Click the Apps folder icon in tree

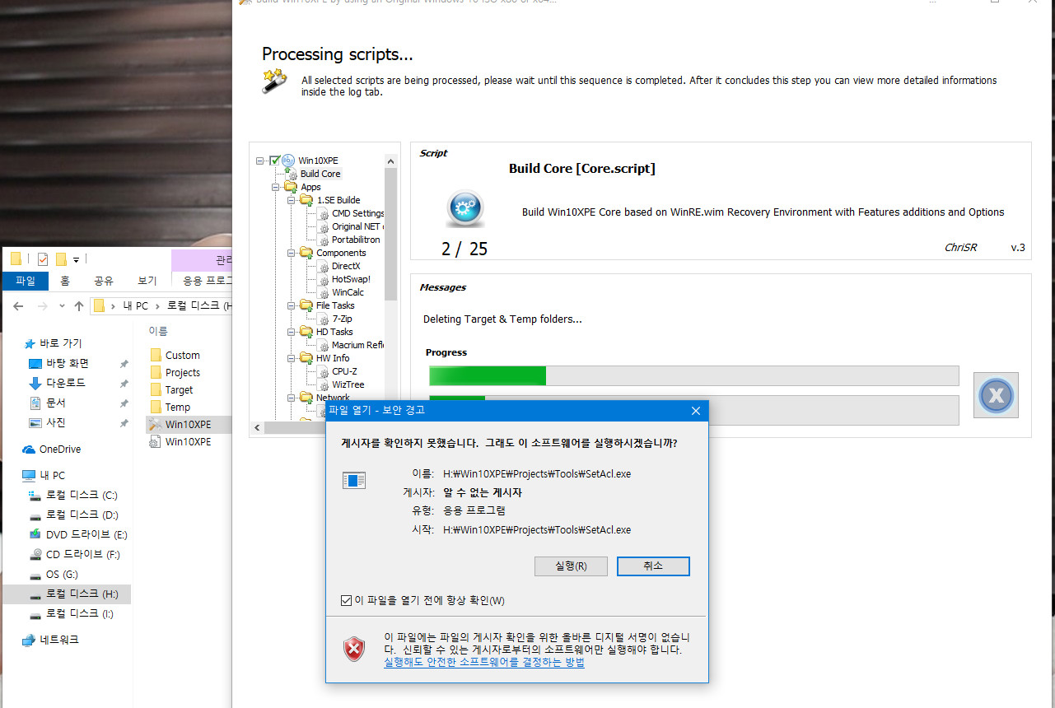point(291,187)
